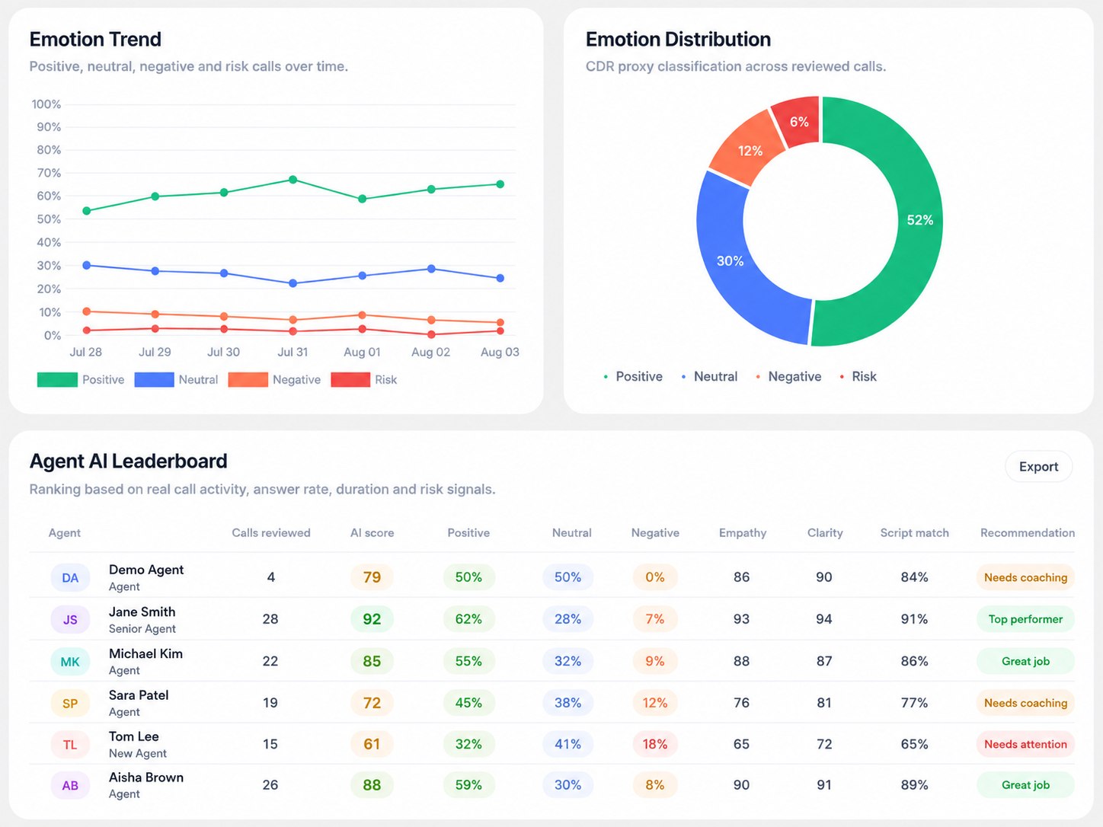
Task: Export the Agent AI Leaderboard
Action: click(1038, 467)
